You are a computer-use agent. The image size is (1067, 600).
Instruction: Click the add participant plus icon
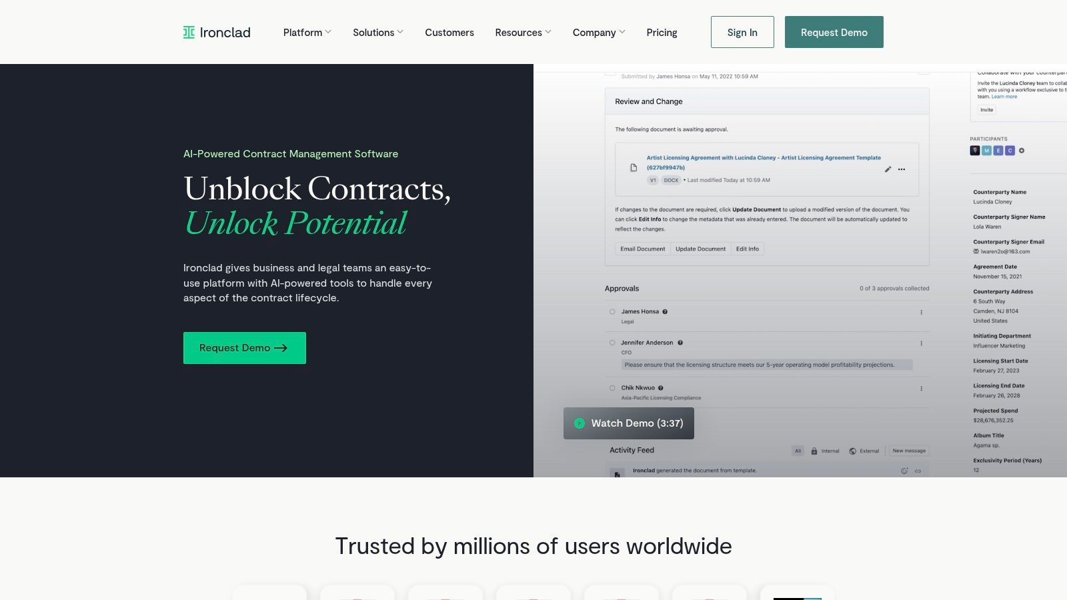point(1022,151)
